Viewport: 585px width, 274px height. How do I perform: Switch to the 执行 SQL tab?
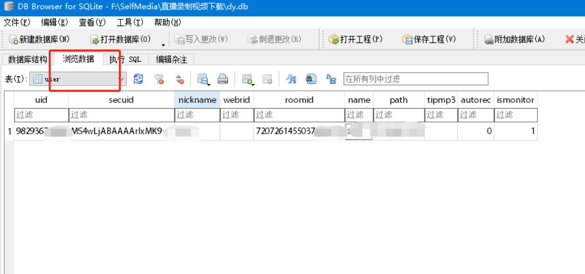pos(125,59)
